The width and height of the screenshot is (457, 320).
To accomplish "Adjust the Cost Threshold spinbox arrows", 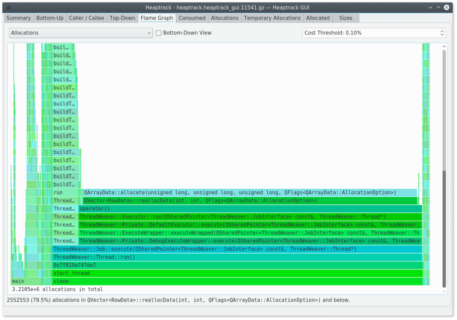I will point(442,33).
